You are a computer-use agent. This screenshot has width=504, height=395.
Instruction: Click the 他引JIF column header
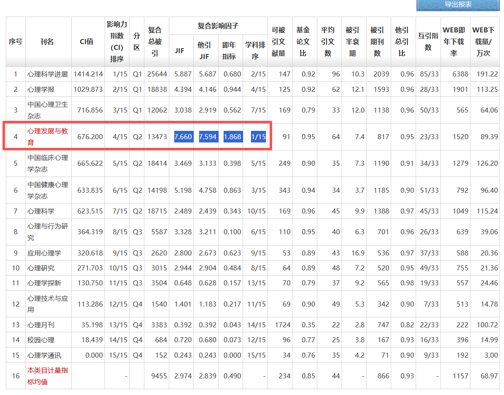click(x=205, y=51)
